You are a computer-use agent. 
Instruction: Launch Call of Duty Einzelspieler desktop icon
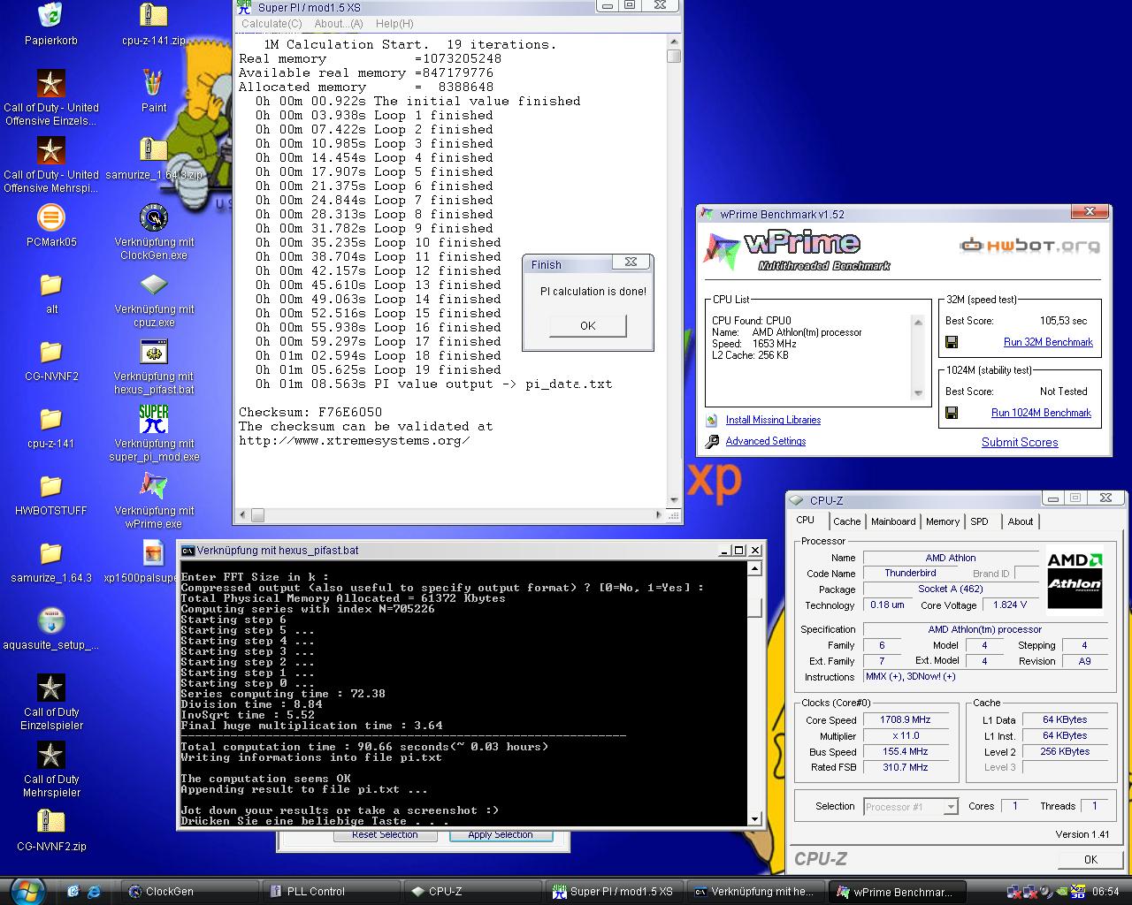tap(51, 688)
